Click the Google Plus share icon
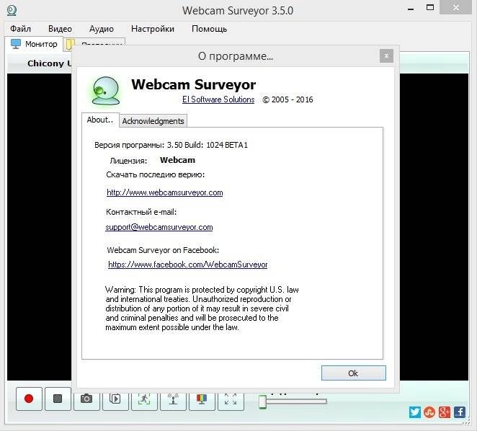This screenshot has width=477, height=431. click(x=445, y=412)
